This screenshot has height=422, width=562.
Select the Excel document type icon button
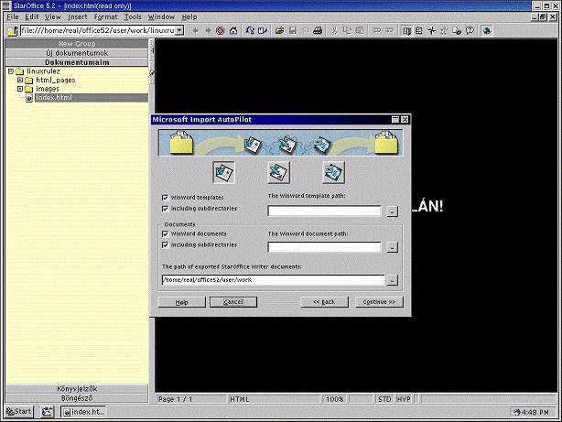coord(278,172)
